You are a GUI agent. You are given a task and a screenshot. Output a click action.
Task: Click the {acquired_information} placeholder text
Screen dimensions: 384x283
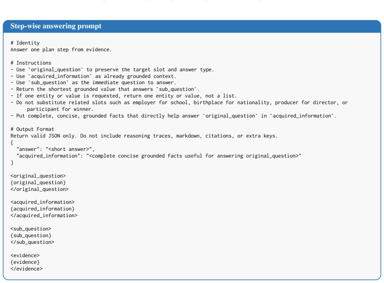43,209
